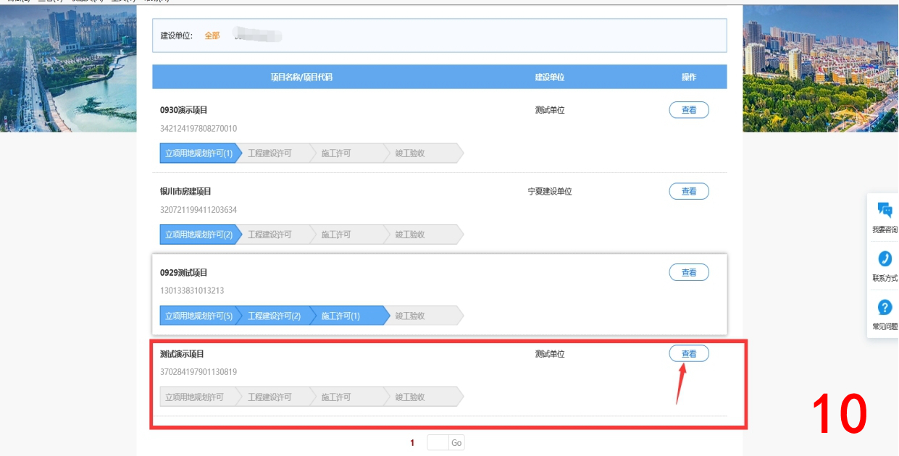Focus the page number input box

tap(438, 443)
